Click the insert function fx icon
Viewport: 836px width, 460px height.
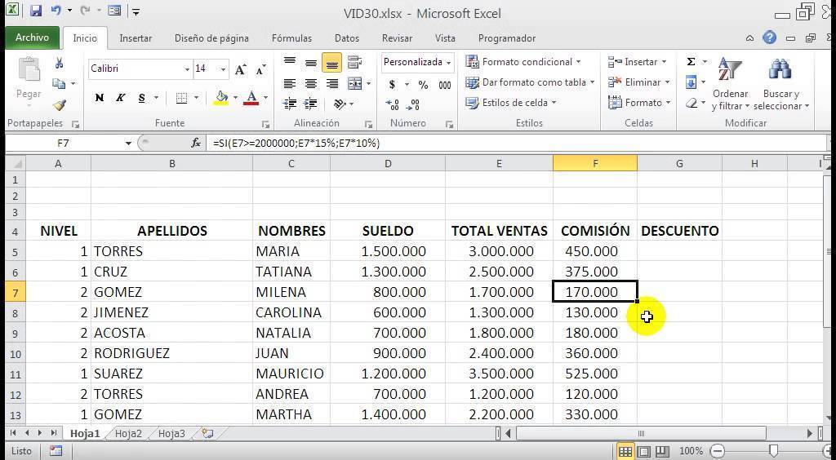196,143
